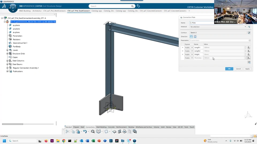Expand the Publications tree node
Image resolution: width=257 pixels, height=144 pixels.
(x=7, y=71)
